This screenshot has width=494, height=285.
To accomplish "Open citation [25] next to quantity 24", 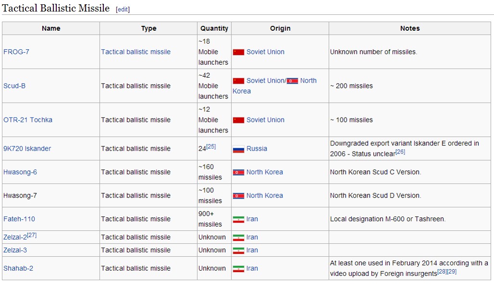I will (211, 146).
